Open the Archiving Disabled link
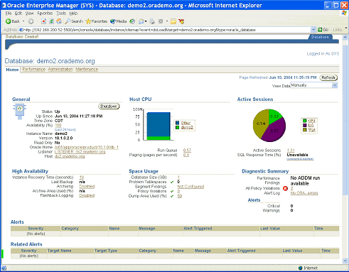Screen dimensions: 349x272 tap(87, 187)
